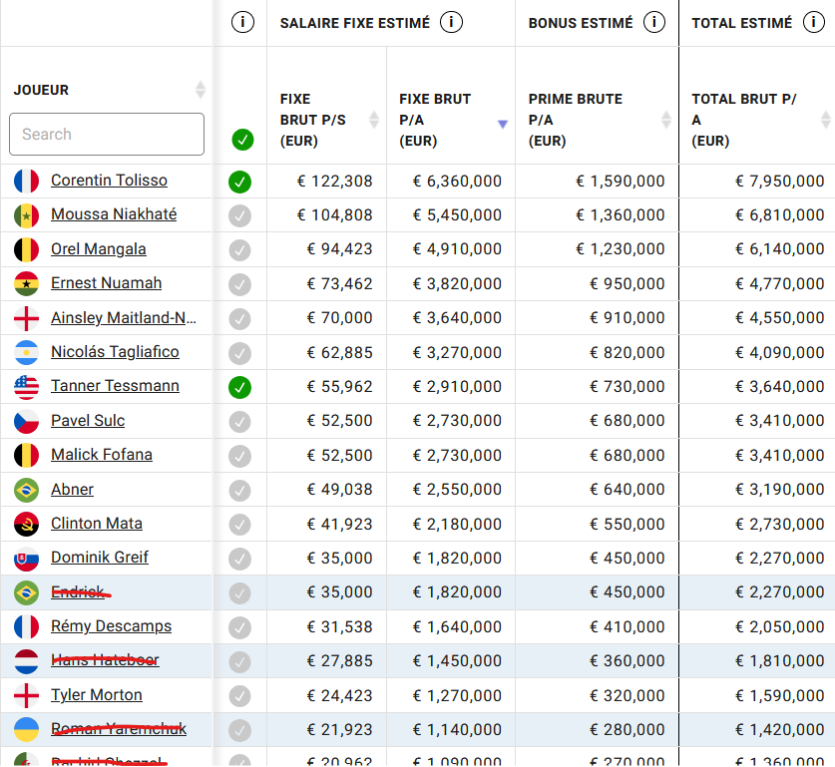The width and height of the screenshot is (835, 767).
Task: Click Angola flag beside Clinton Mata
Action: pos(26,525)
